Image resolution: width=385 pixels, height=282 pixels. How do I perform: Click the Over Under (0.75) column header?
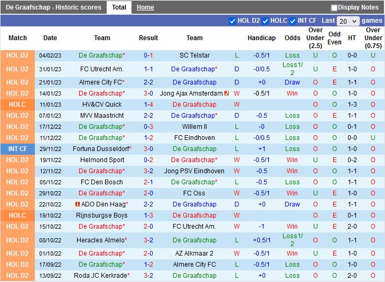click(x=373, y=38)
